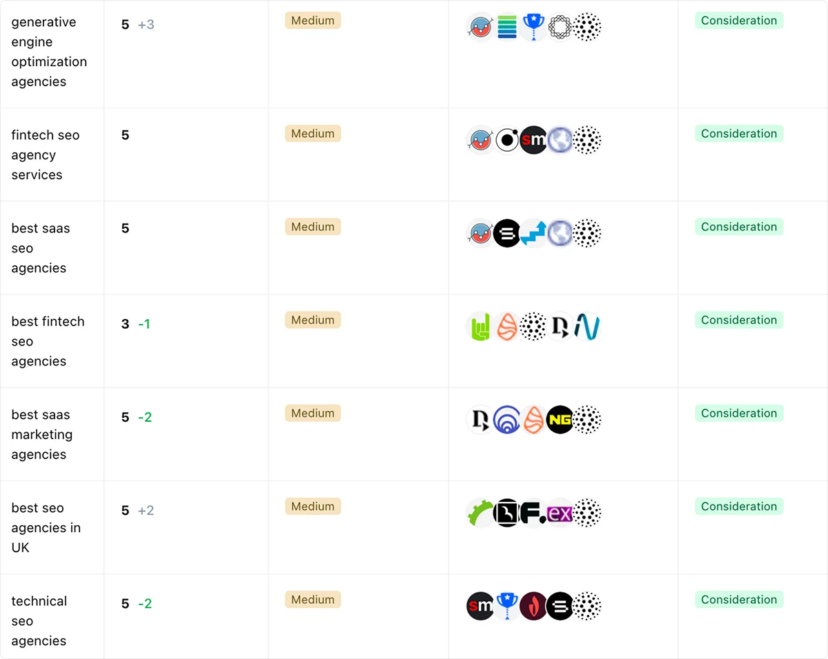Viewport: 828px width, 659px height.
Task: Click the position value 3 for best fintech seo agencies
Action: pos(125,324)
